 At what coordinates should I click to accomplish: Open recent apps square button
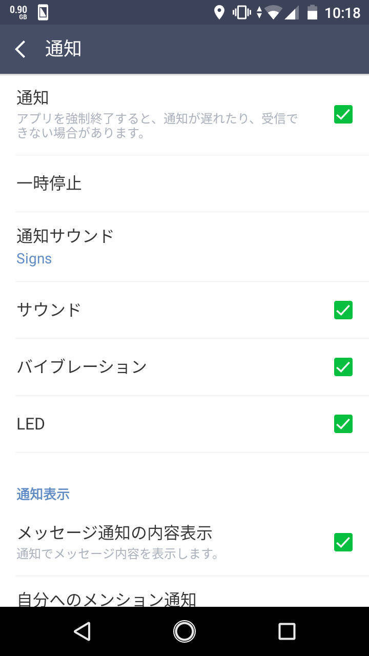click(x=286, y=631)
